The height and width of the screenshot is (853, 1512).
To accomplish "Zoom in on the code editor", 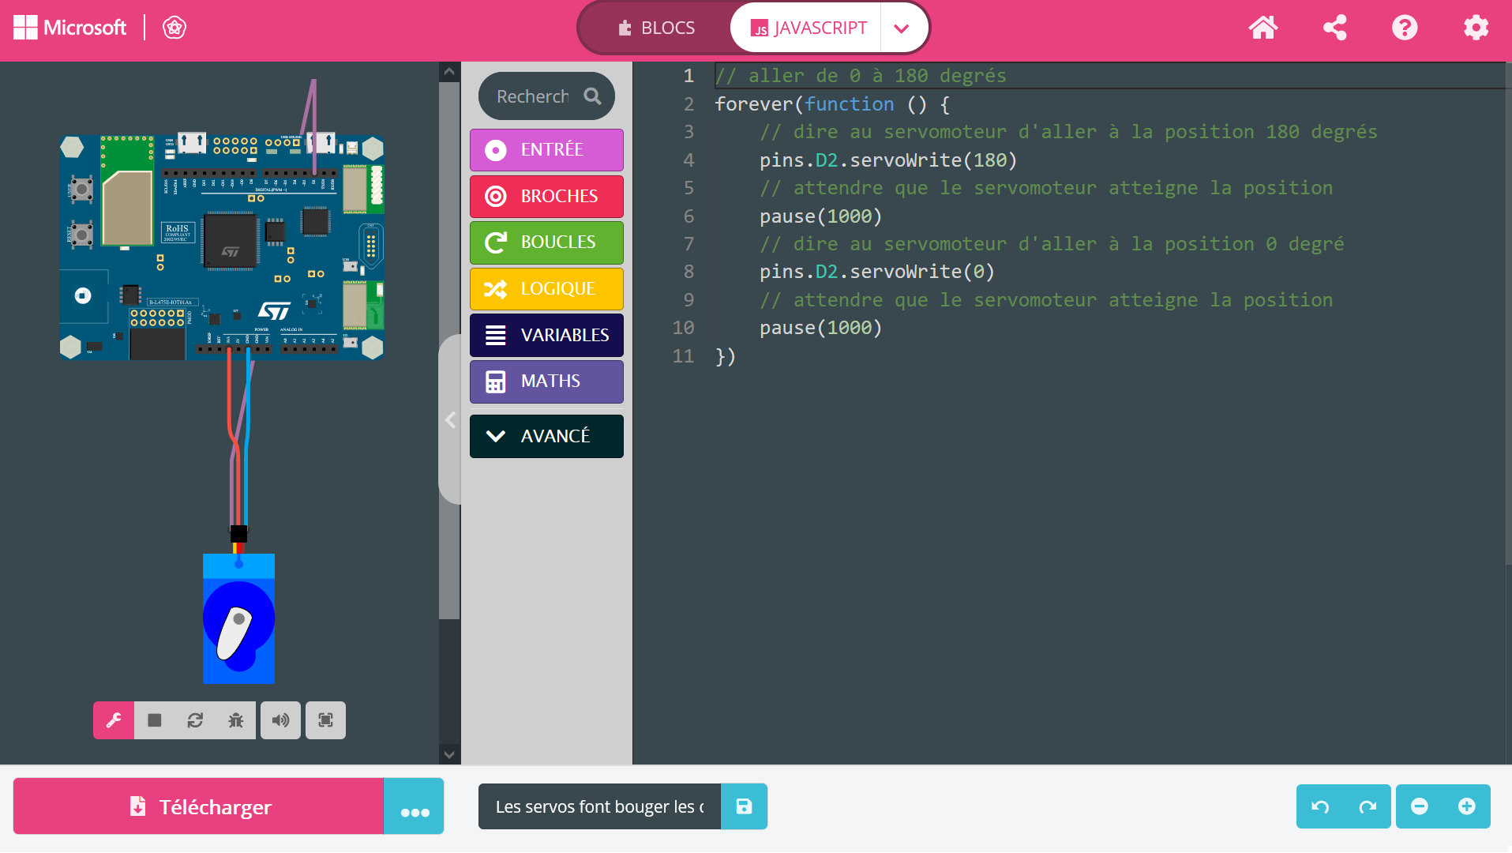I will click(1466, 806).
